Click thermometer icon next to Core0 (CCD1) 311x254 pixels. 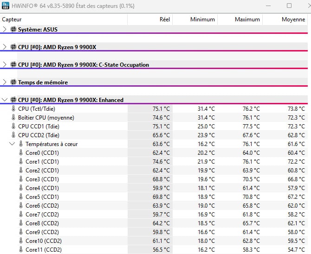tap(21, 153)
